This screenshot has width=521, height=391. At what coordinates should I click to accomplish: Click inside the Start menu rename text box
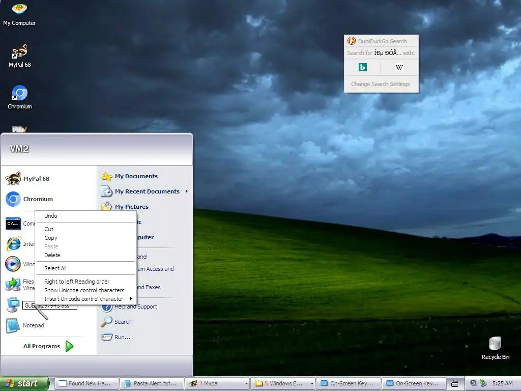coord(50,305)
